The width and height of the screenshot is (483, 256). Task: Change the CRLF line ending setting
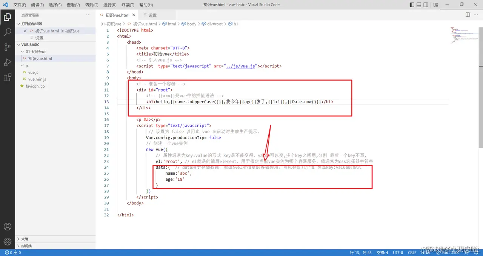[x=412, y=253]
